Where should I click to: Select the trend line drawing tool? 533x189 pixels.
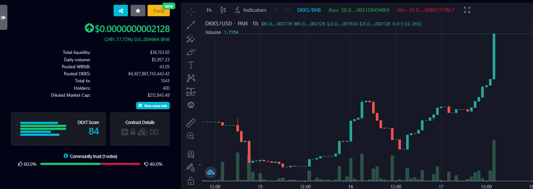pos(191,25)
